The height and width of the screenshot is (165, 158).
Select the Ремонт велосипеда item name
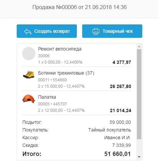tap(60, 49)
